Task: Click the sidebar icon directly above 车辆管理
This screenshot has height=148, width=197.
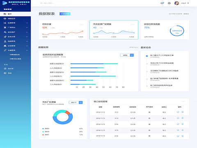Action: (x=5, y=46)
